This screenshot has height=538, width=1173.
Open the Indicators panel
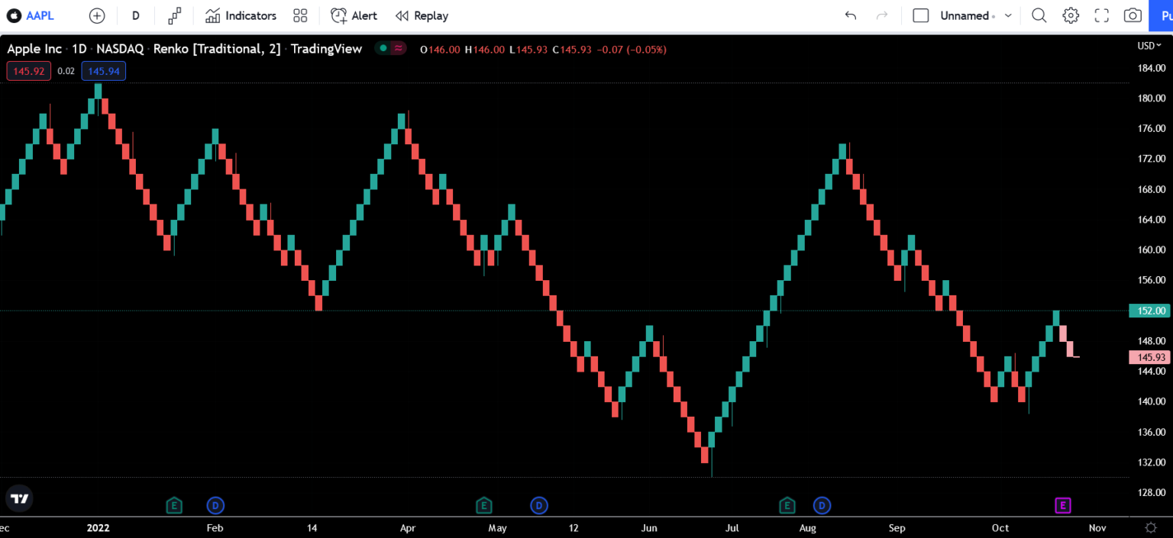pyautogui.click(x=240, y=15)
